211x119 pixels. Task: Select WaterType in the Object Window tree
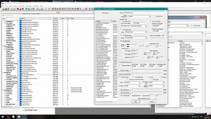(10, 87)
